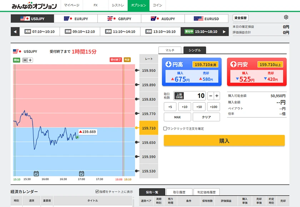
Task: Open 判定価格履歴 tab
Action: (206, 192)
